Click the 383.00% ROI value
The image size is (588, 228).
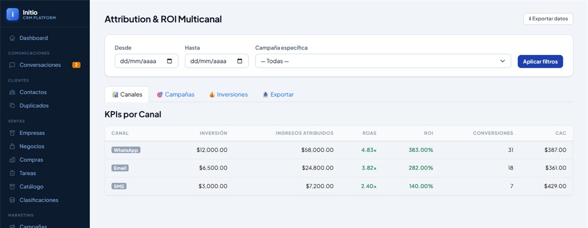click(421, 150)
